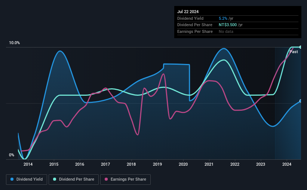Select the Dividend Per Share endpoint marker at top right

coord(301,47)
